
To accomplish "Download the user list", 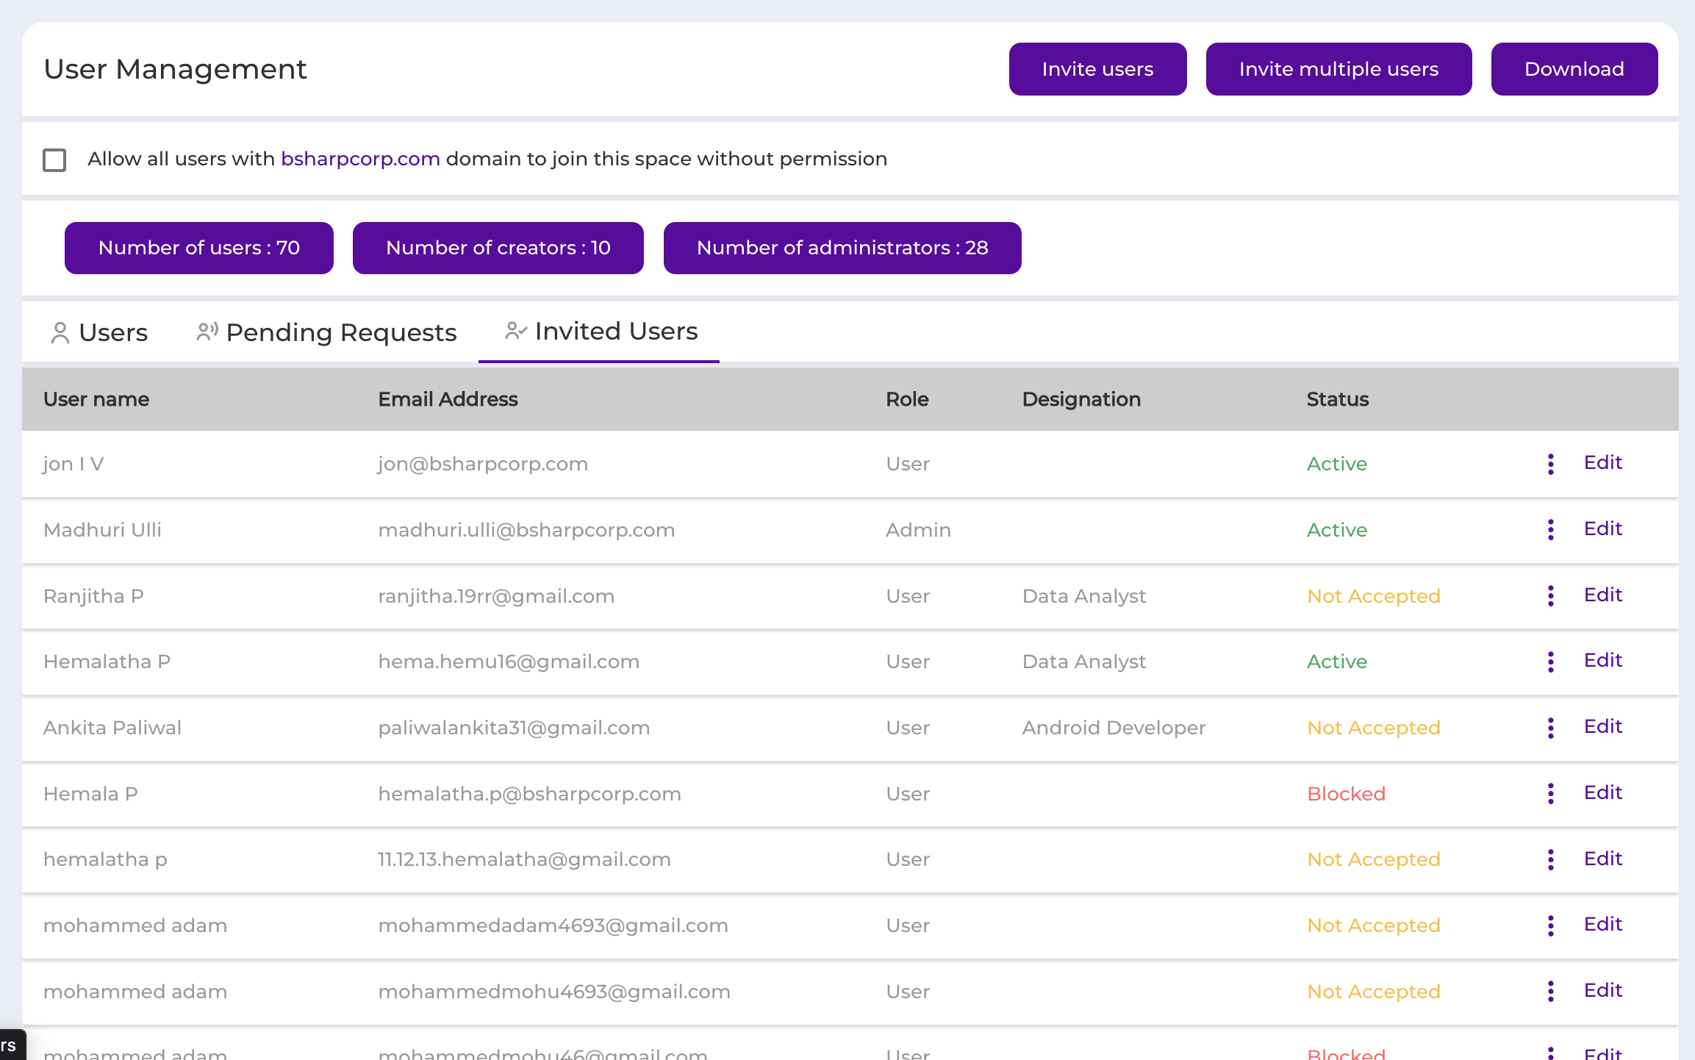I will click(x=1574, y=69).
